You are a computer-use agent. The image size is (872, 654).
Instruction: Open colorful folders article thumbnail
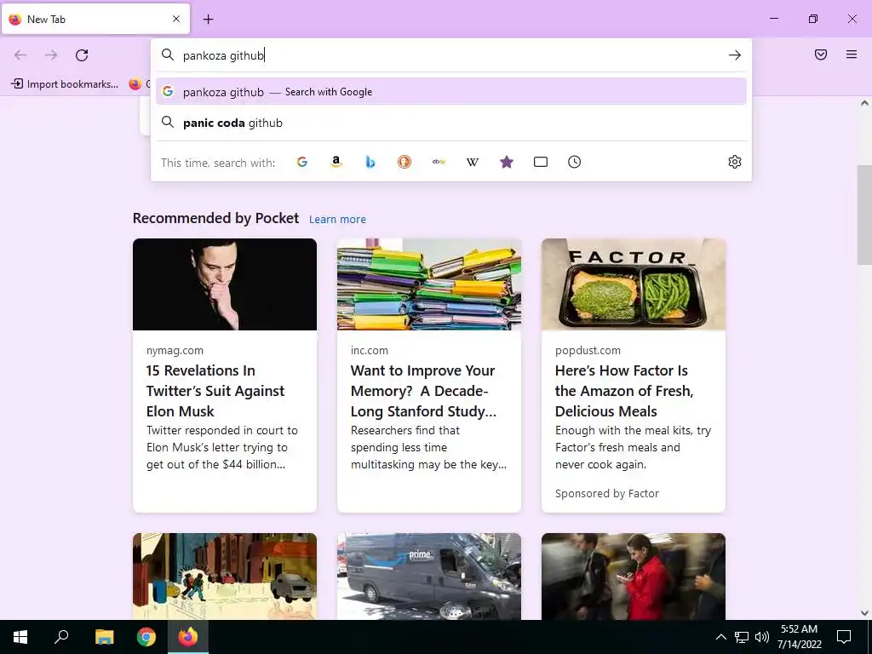click(x=429, y=284)
